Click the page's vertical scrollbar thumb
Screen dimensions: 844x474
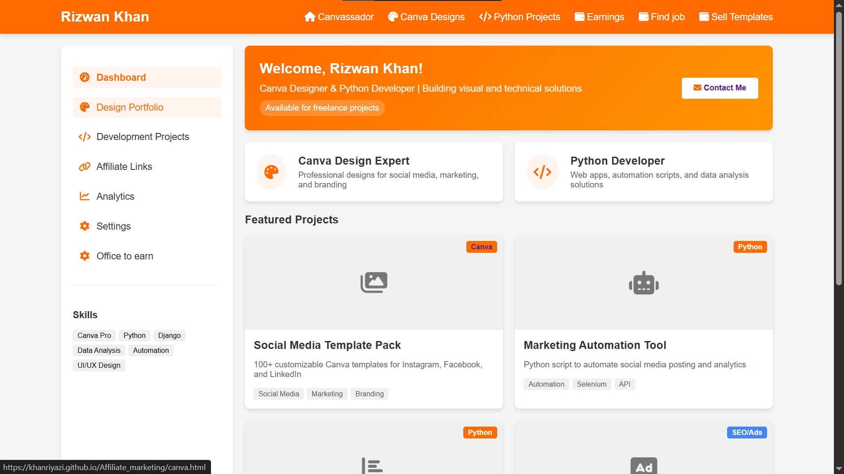tap(839, 149)
